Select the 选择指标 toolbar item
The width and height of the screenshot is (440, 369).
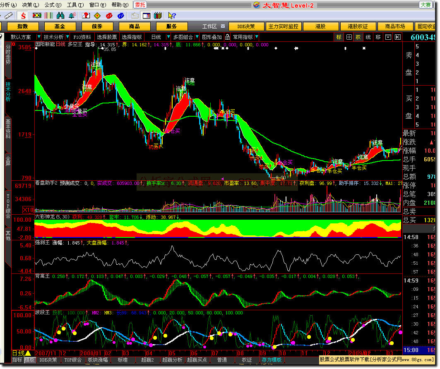click(x=132, y=37)
